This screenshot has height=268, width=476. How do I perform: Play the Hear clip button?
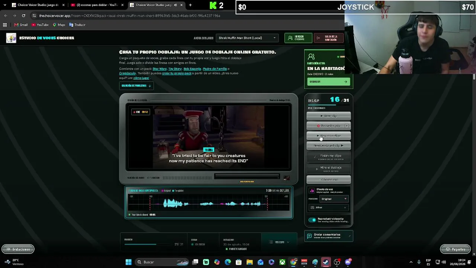click(x=328, y=116)
